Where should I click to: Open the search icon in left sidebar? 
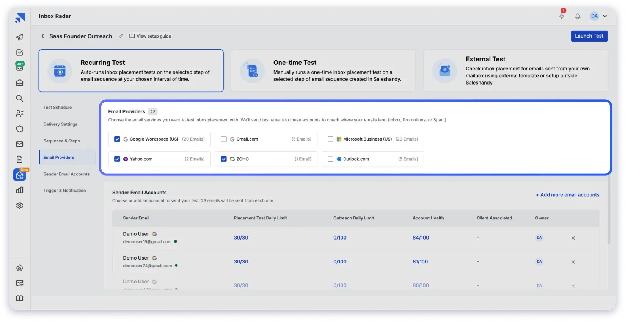pyautogui.click(x=20, y=99)
